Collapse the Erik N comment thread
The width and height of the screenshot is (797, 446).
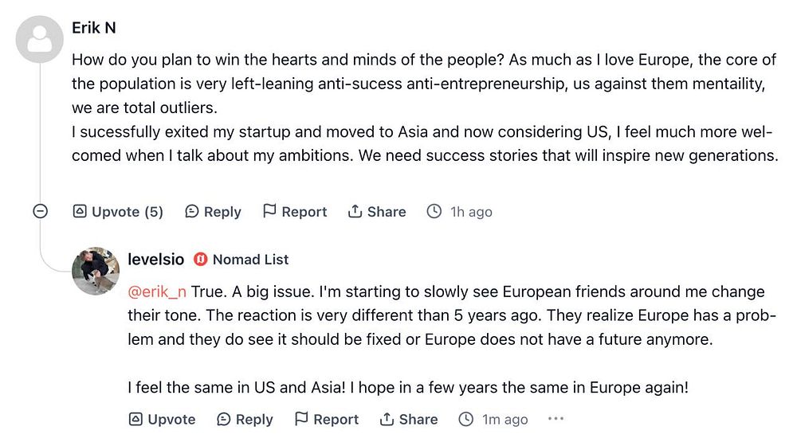(40, 212)
